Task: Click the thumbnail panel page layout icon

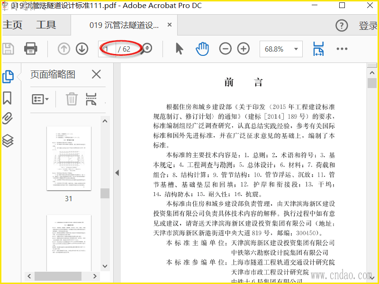Action: click(x=91, y=99)
